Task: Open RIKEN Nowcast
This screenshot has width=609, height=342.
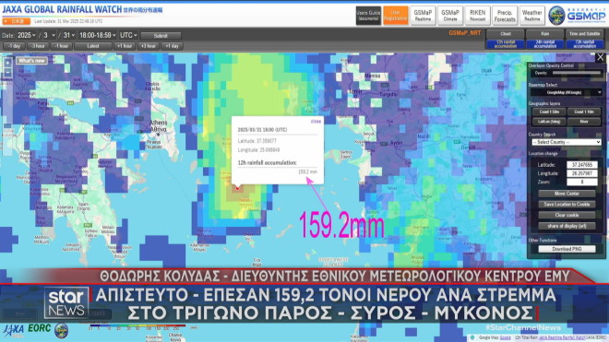Action: [477, 16]
